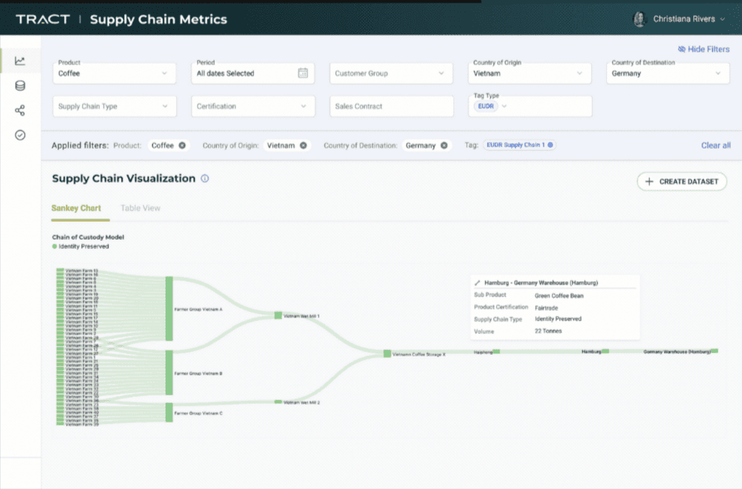Click the Vietnam Coffee Storage X node

[x=387, y=354]
